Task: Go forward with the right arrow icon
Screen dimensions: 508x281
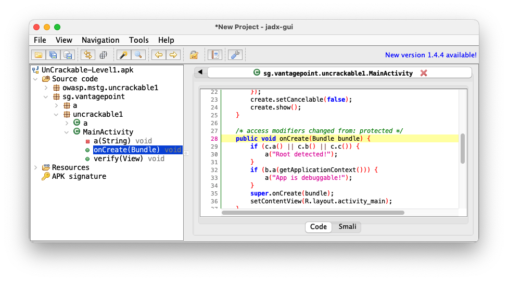Action: (x=173, y=55)
